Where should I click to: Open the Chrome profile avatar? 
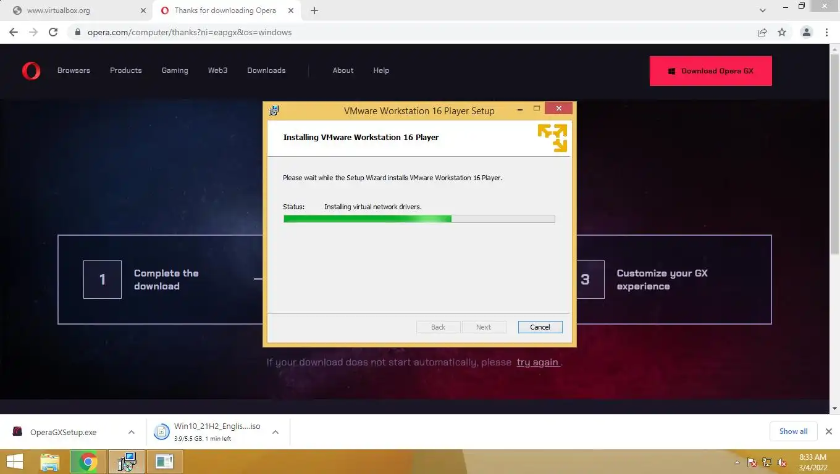pos(806,32)
